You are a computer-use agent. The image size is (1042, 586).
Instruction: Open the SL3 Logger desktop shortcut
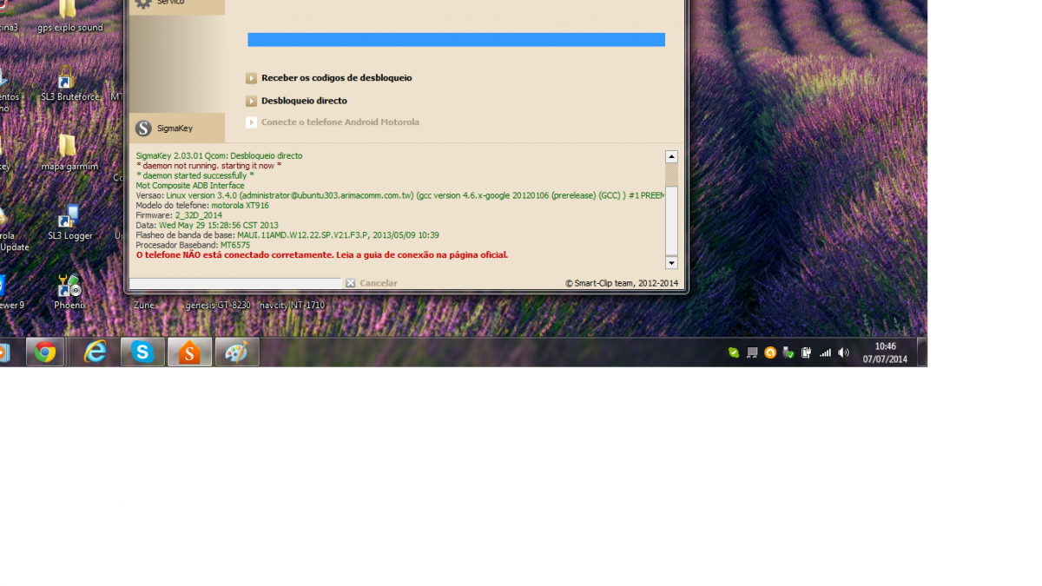pos(69,223)
